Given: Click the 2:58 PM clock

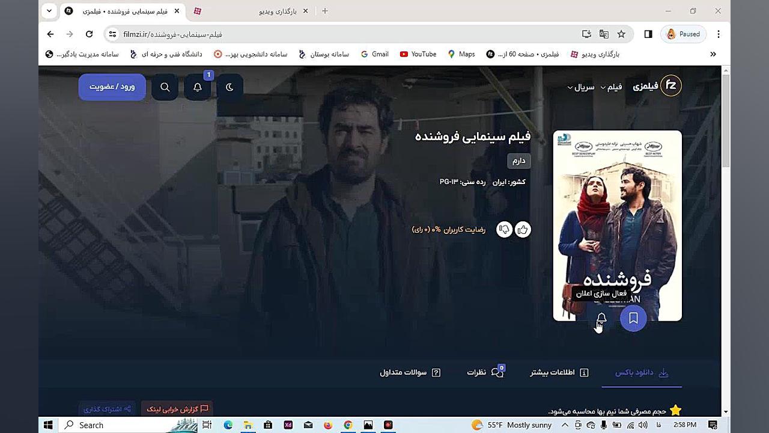Looking at the screenshot, I should (x=684, y=425).
